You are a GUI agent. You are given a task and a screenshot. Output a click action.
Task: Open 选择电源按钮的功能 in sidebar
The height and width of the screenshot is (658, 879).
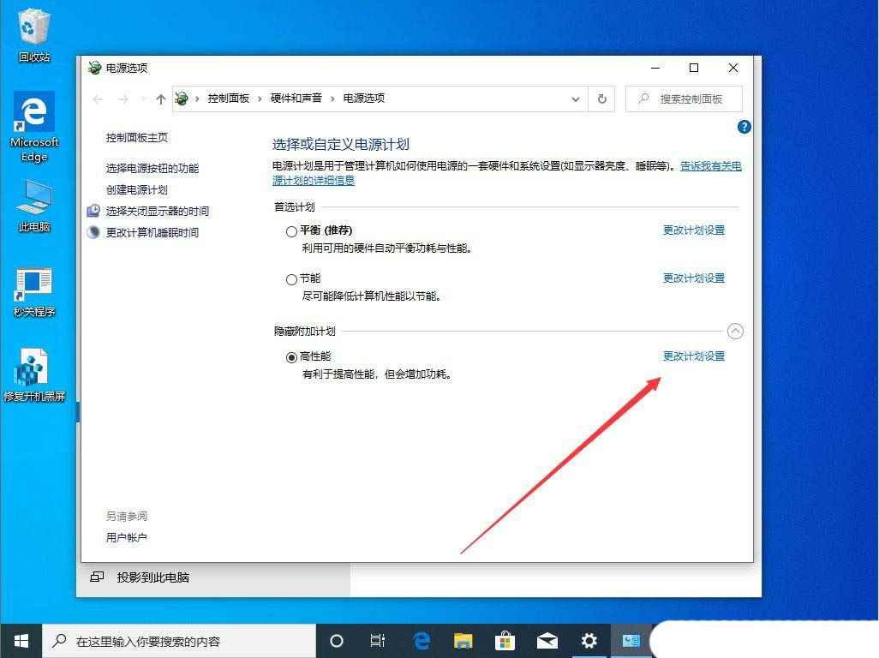click(x=152, y=168)
